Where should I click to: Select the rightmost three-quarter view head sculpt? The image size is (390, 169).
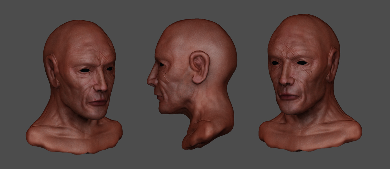coord(310,83)
